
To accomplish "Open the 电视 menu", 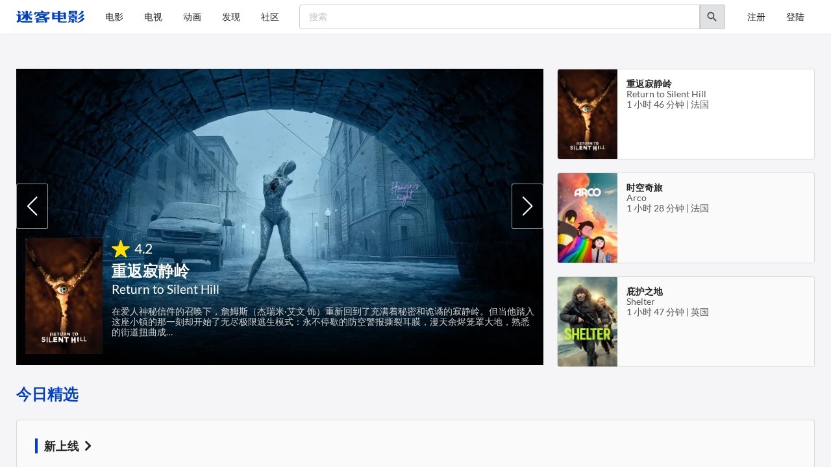I will coord(153,18).
